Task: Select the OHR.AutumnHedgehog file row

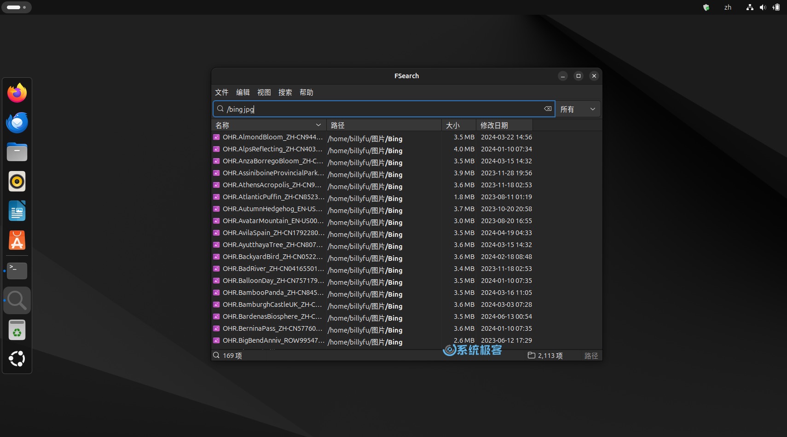Action: coord(406,209)
